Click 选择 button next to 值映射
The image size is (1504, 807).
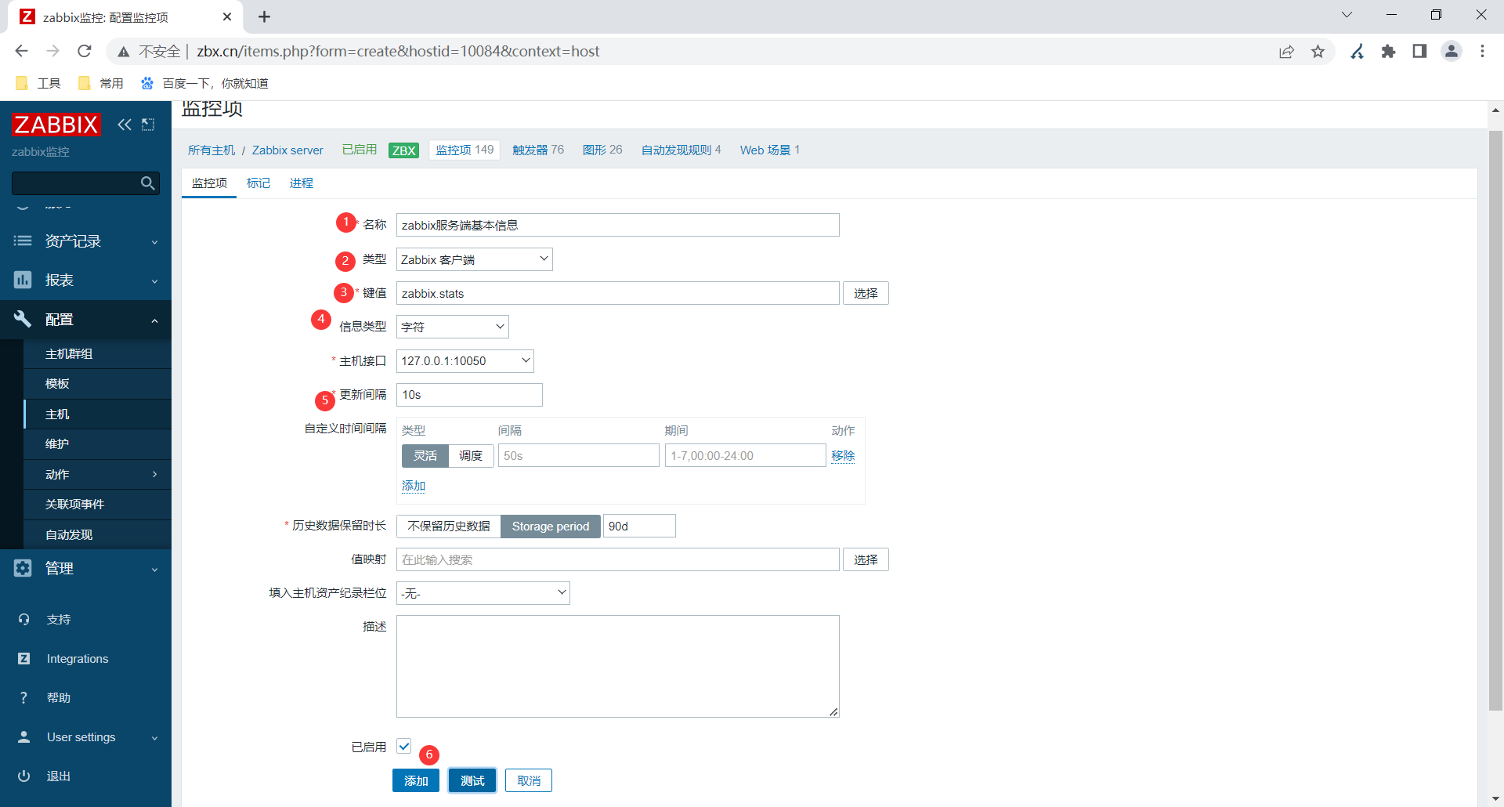point(866,559)
